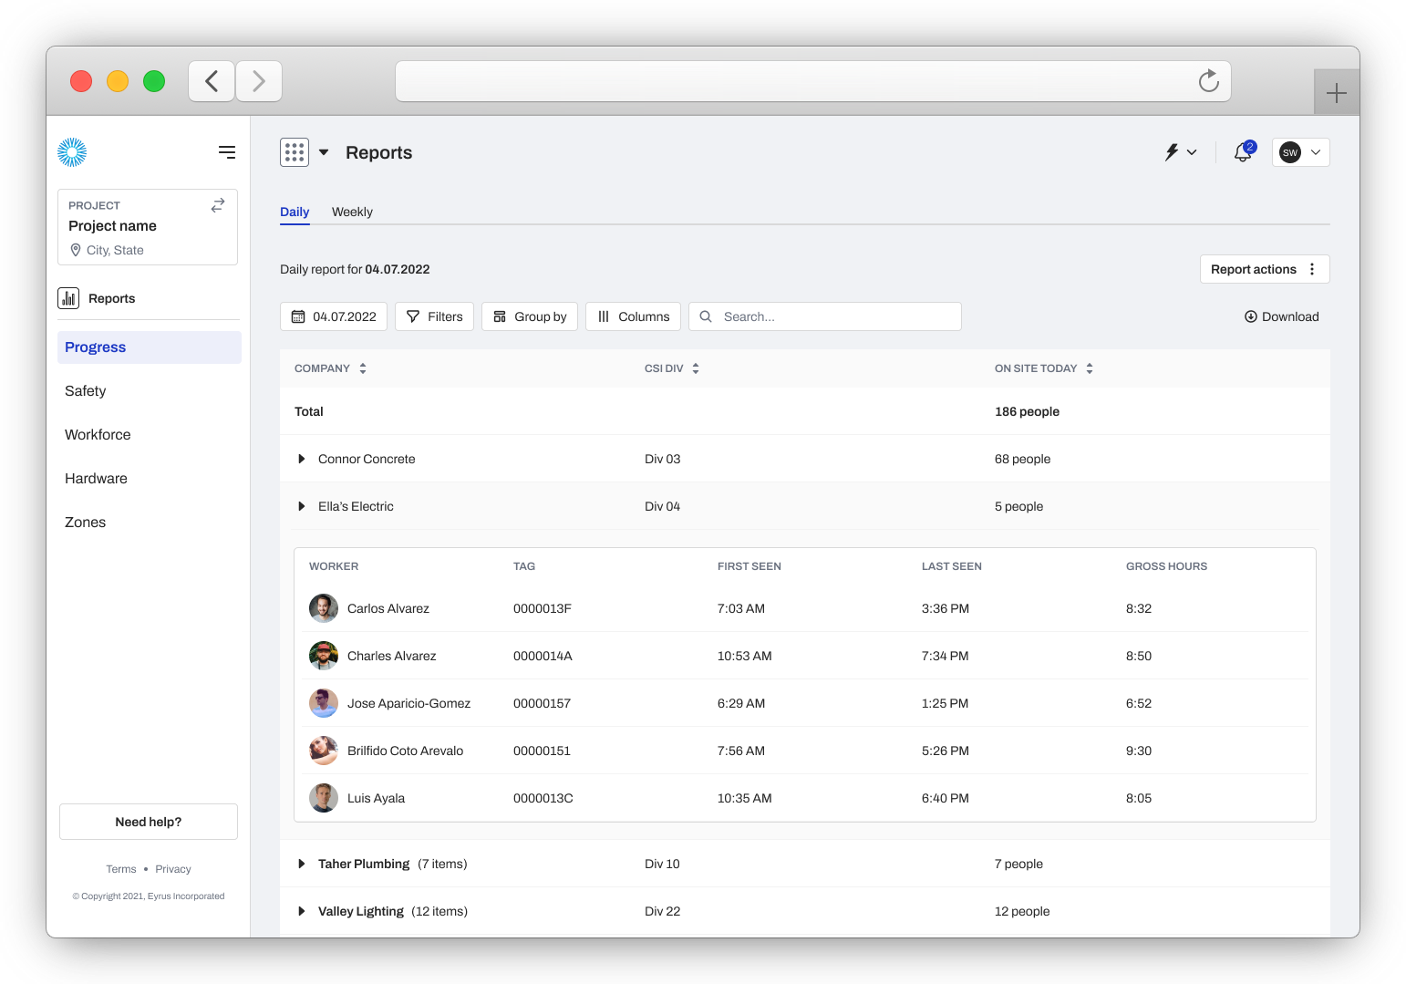Click the Reports bar chart icon
This screenshot has height=984, width=1406.
[68, 298]
